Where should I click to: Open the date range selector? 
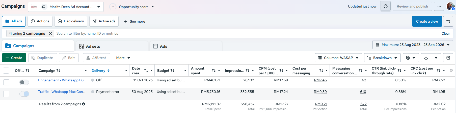click(413, 45)
